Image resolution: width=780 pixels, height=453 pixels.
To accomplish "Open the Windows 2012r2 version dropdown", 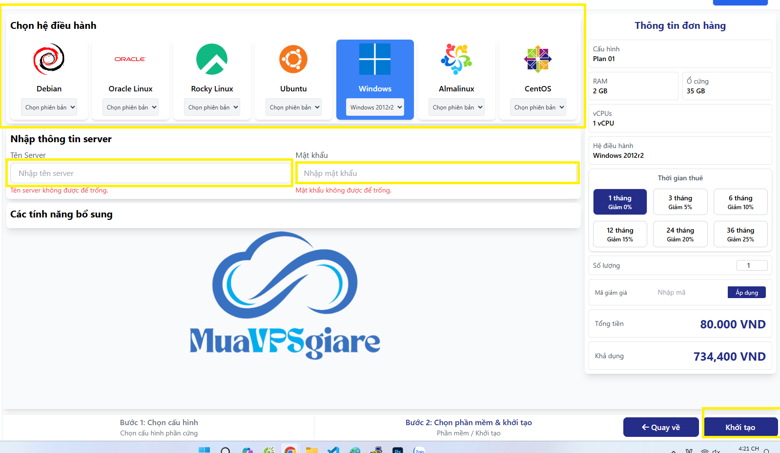I will pos(375,108).
